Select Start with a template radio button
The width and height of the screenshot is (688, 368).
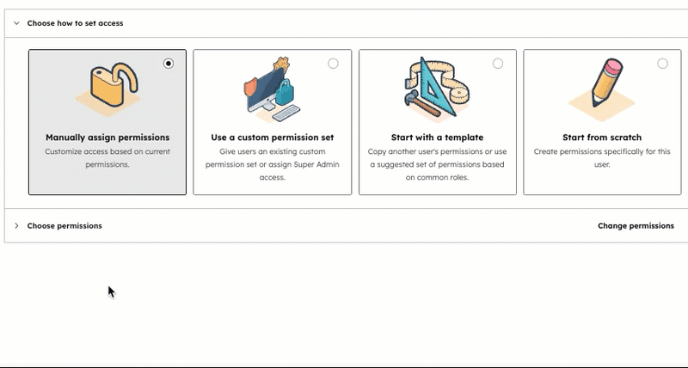coord(498,64)
